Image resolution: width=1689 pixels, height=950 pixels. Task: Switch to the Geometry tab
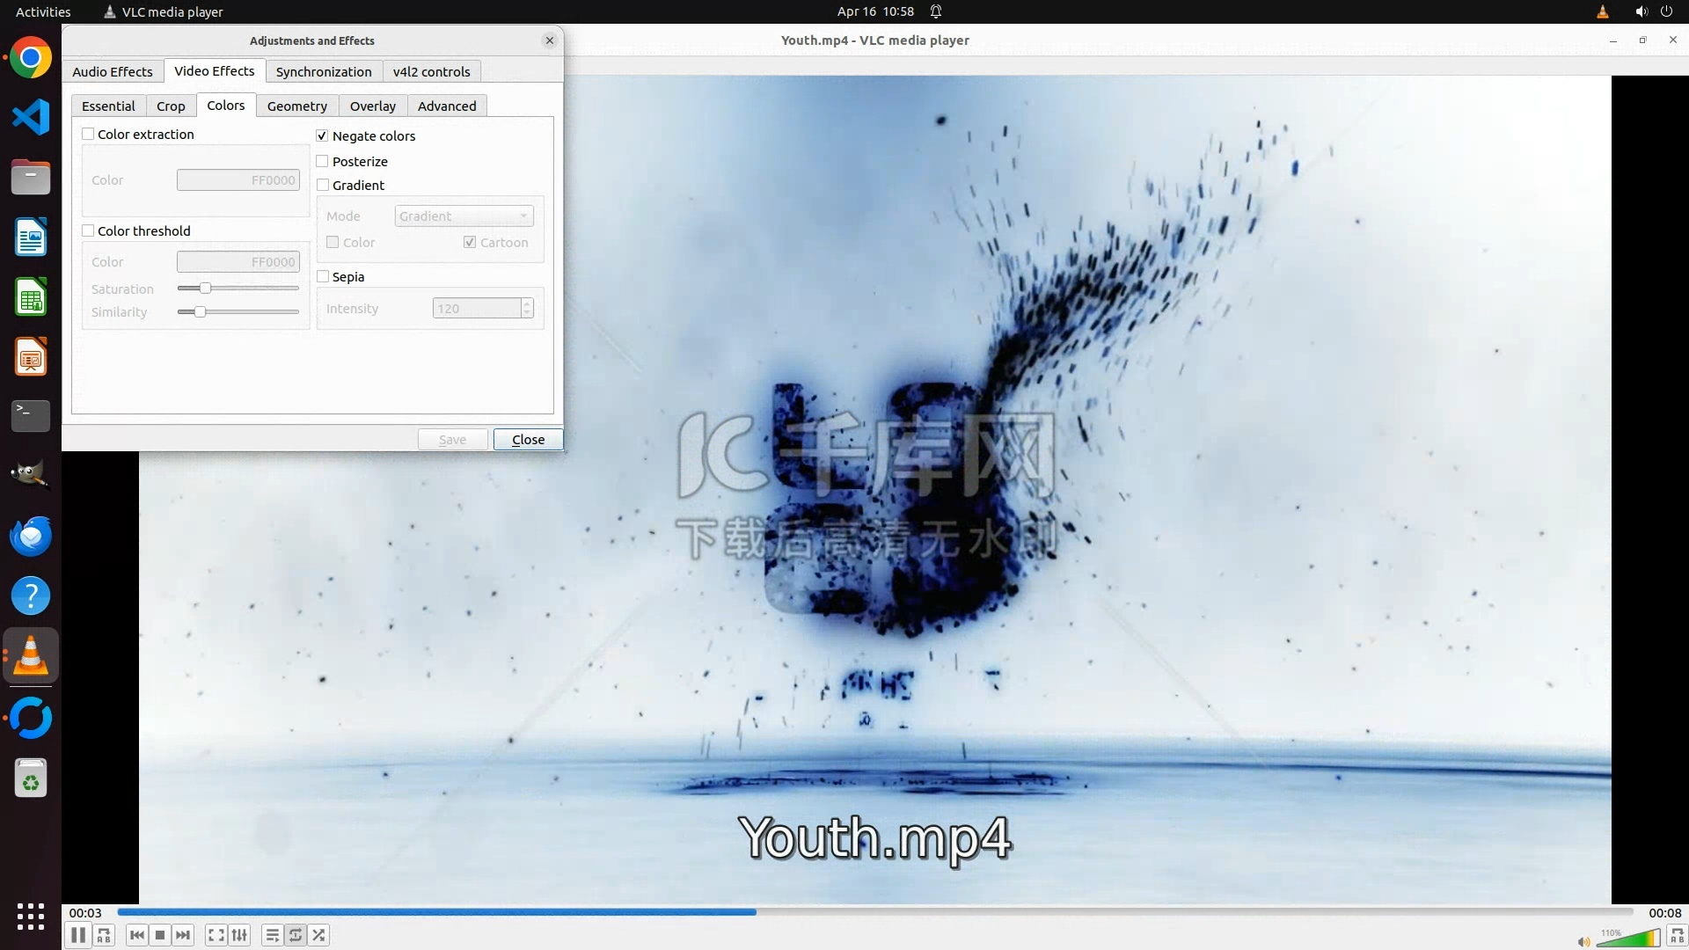(296, 106)
